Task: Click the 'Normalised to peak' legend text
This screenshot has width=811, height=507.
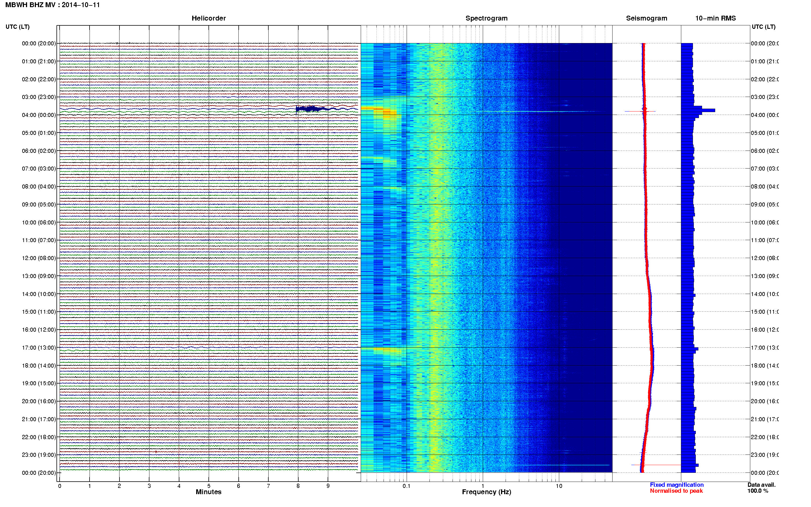Action: click(x=676, y=491)
